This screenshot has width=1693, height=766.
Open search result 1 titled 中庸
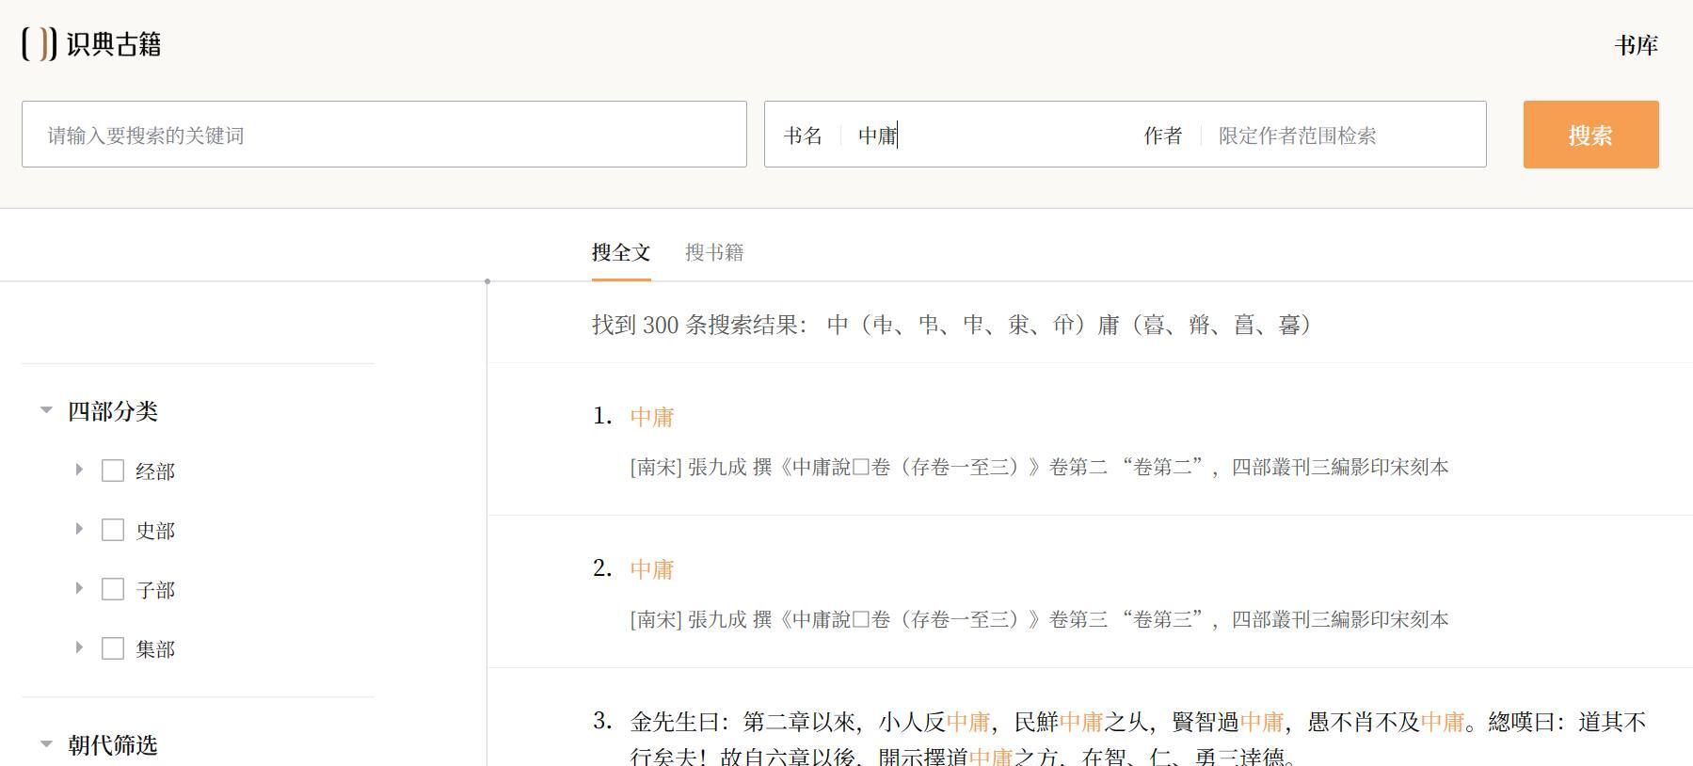(652, 417)
